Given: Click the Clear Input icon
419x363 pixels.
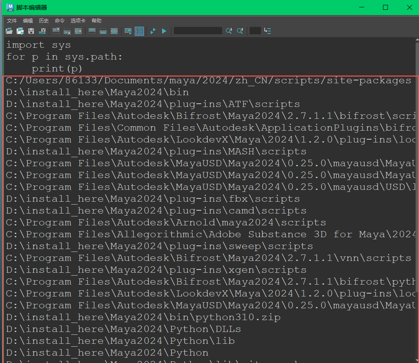Looking at the screenshot, I should click(67, 31).
